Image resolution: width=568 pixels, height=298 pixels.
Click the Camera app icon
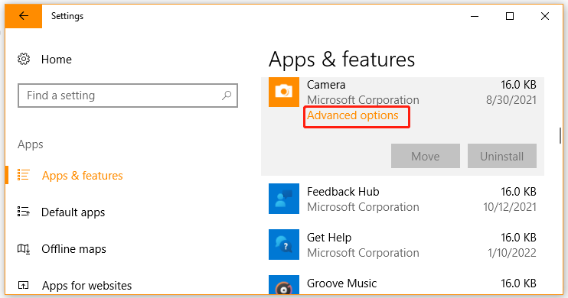[x=284, y=92]
